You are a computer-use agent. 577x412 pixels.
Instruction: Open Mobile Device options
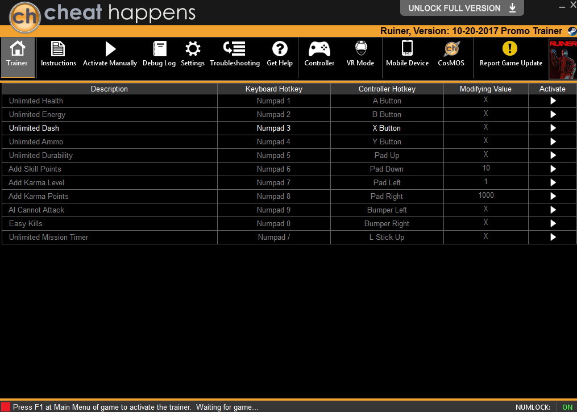(407, 54)
